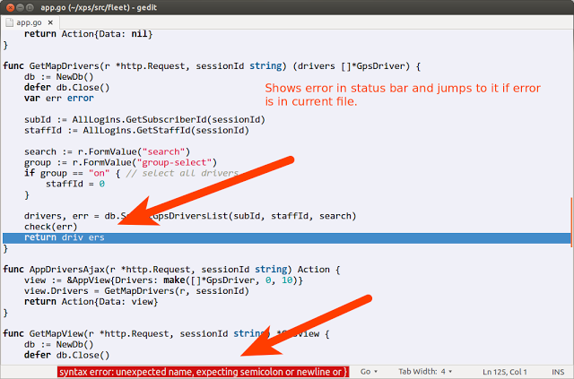Click the vertical scrollbar marker on right edge
Viewport: 574px width, 379px height.
571,222
